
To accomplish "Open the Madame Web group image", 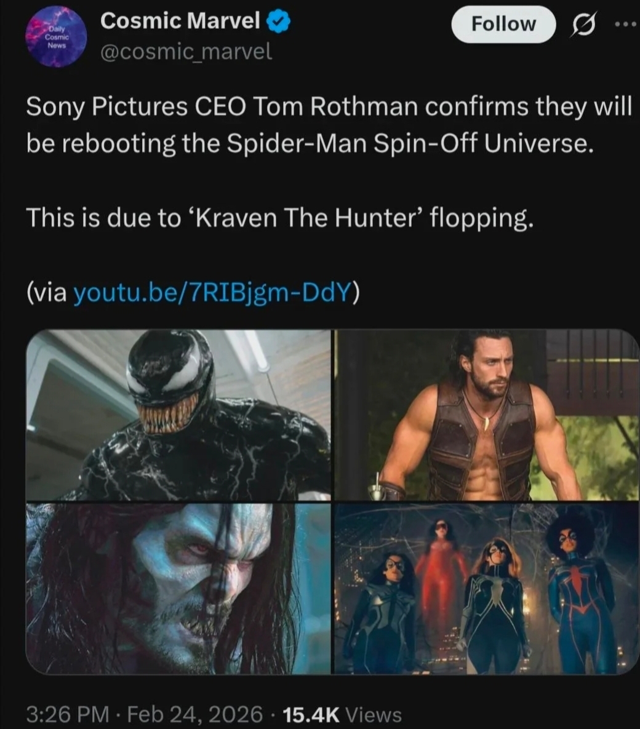I will click(x=487, y=589).
